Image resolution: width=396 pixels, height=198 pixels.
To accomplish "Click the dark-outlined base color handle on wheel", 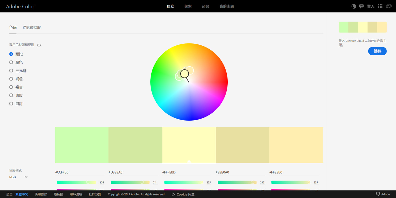I will point(185,74).
